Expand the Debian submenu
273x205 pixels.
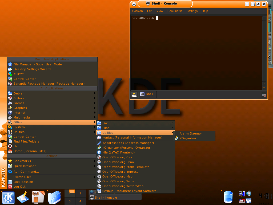click(x=52, y=93)
